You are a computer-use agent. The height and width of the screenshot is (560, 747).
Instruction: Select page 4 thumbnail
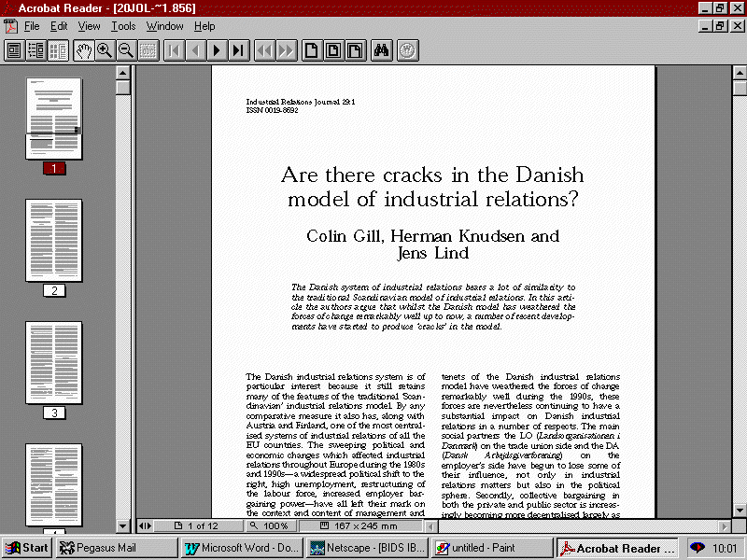click(x=54, y=484)
